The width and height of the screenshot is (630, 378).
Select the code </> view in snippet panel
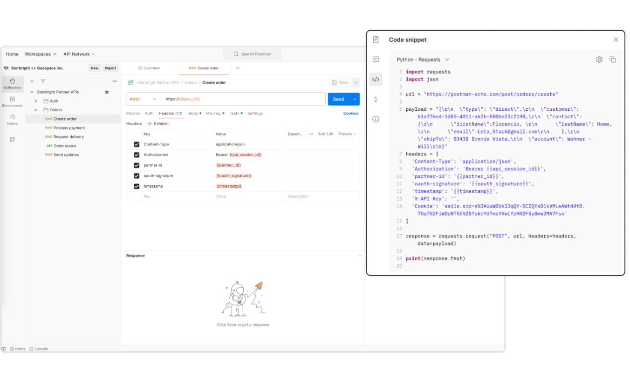tap(376, 79)
